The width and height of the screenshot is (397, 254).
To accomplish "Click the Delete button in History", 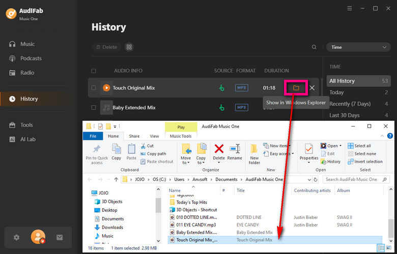I will point(106,47).
